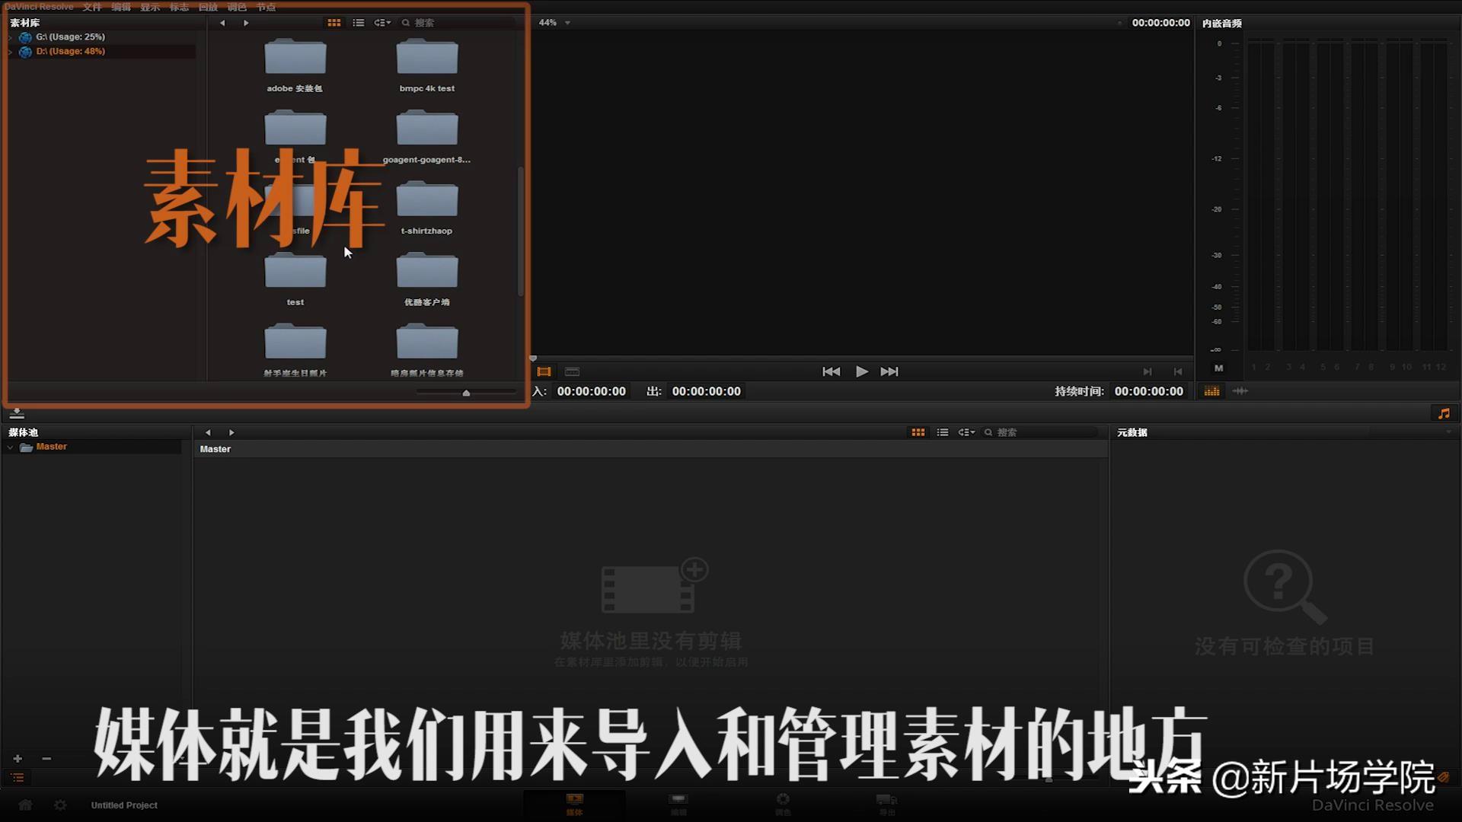The image size is (1462, 822).
Task: Expand the D:\ drive tree node
Action: click(10, 51)
